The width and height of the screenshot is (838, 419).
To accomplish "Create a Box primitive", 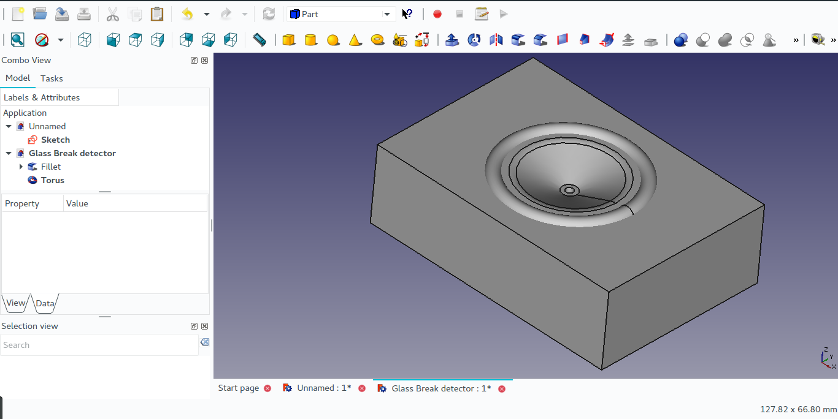I will (x=288, y=39).
